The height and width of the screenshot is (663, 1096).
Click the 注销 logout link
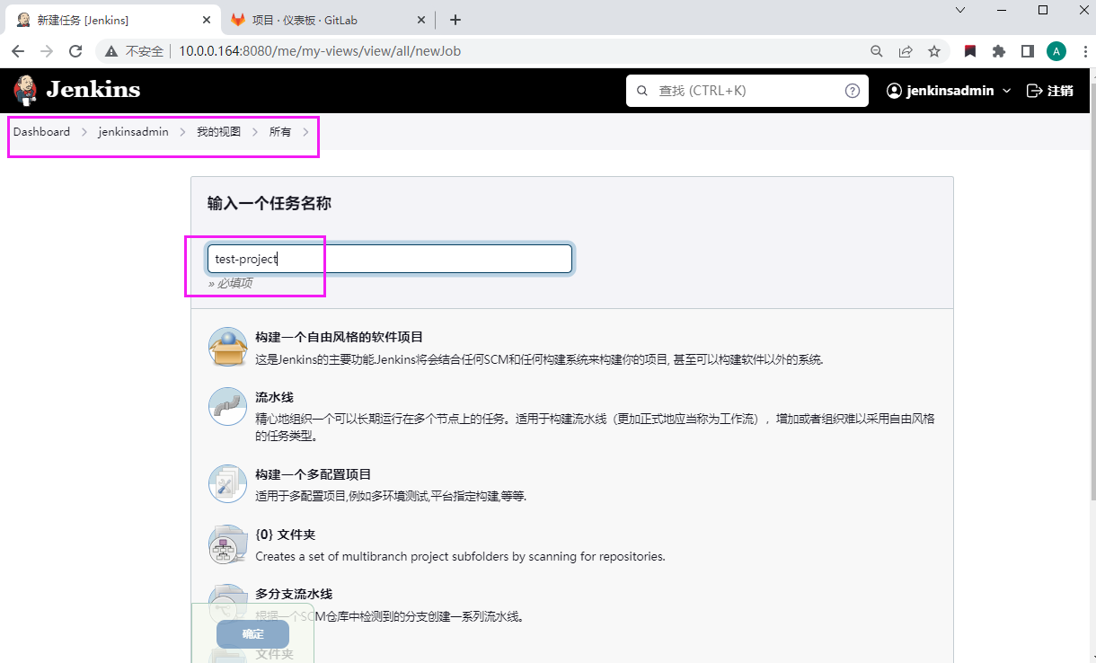point(1050,91)
